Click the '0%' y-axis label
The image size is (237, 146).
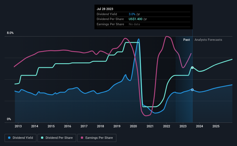(9, 119)
